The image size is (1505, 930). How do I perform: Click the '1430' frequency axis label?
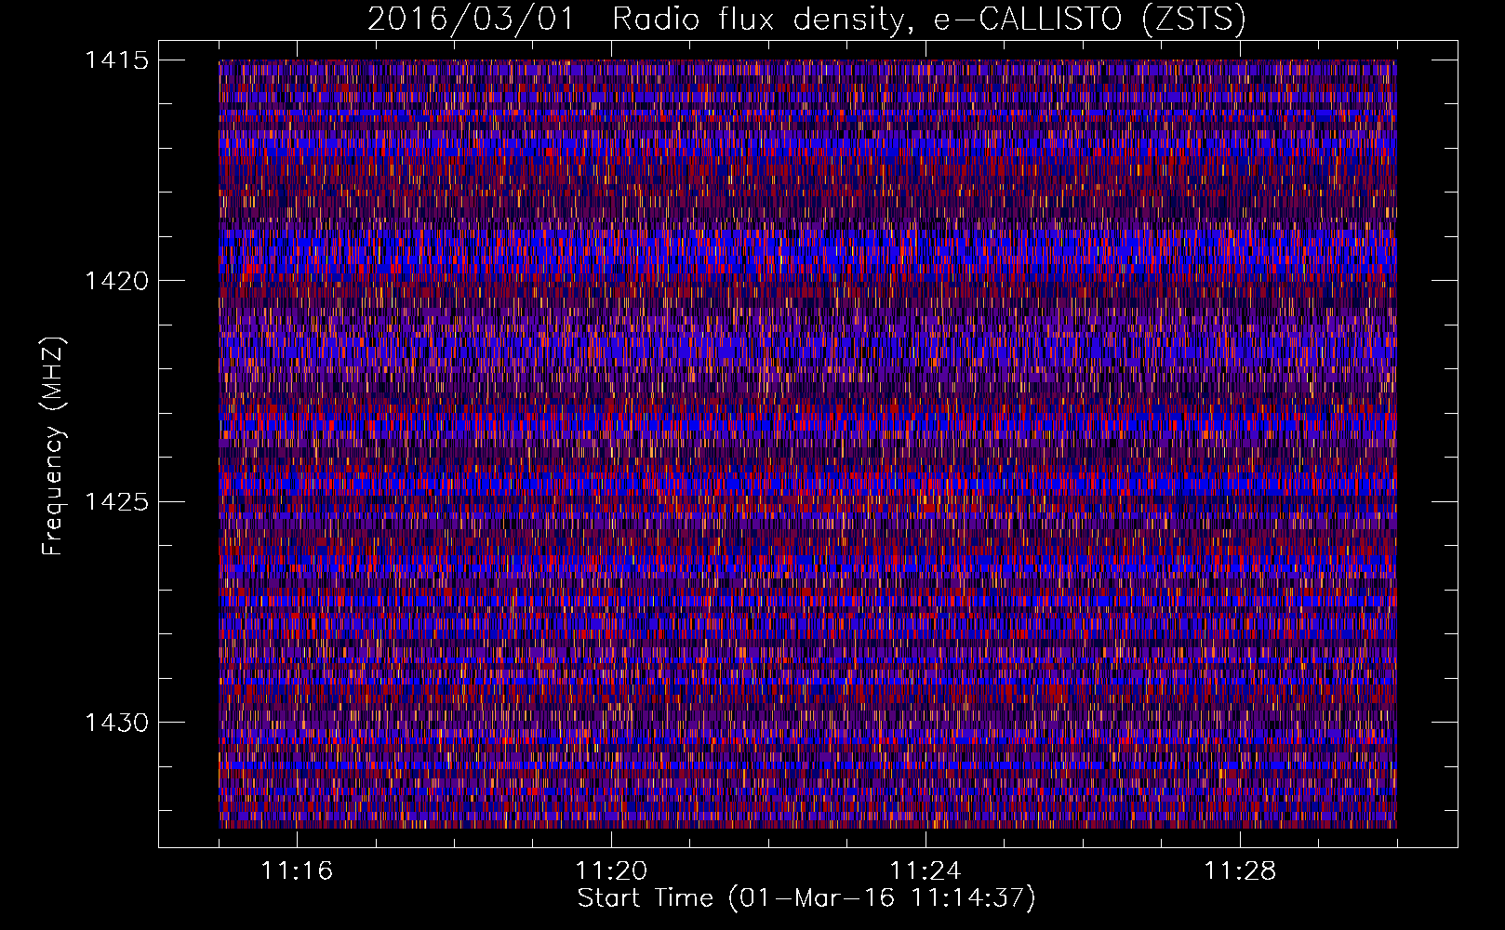pyautogui.click(x=116, y=723)
